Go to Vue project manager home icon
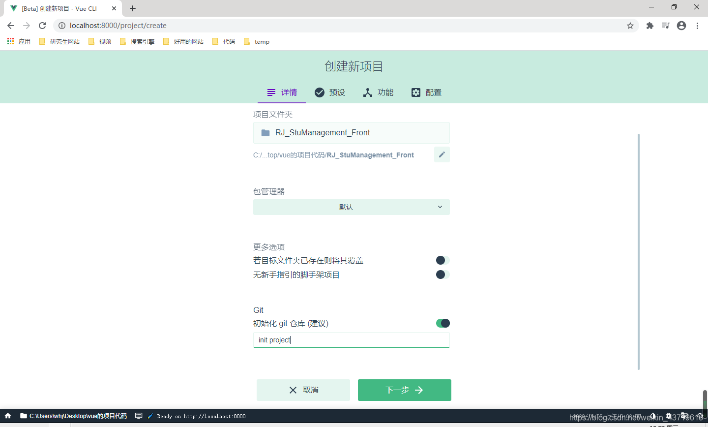This screenshot has width=708, height=427. pos(8,416)
